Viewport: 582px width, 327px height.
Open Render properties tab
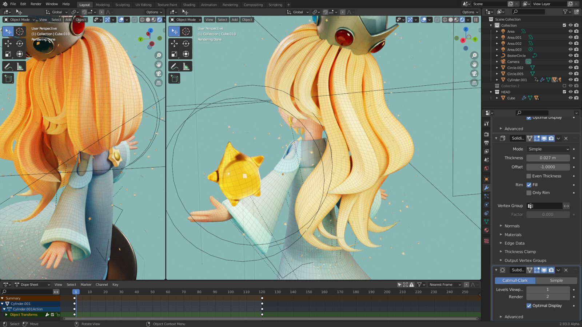pyautogui.click(x=486, y=134)
